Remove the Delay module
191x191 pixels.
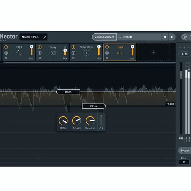click(x=40, y=58)
